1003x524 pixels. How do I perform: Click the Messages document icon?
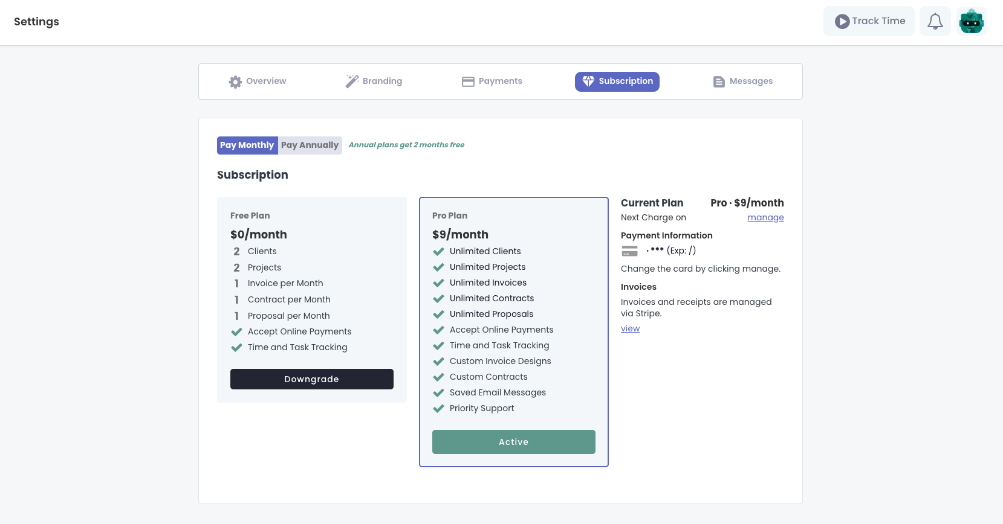719,81
